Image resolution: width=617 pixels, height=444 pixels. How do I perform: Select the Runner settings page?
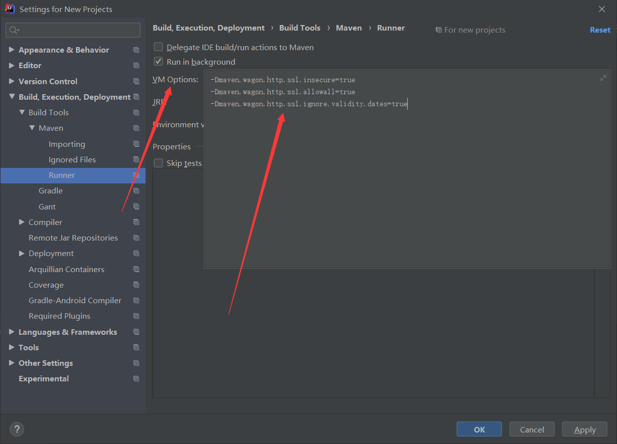click(62, 175)
